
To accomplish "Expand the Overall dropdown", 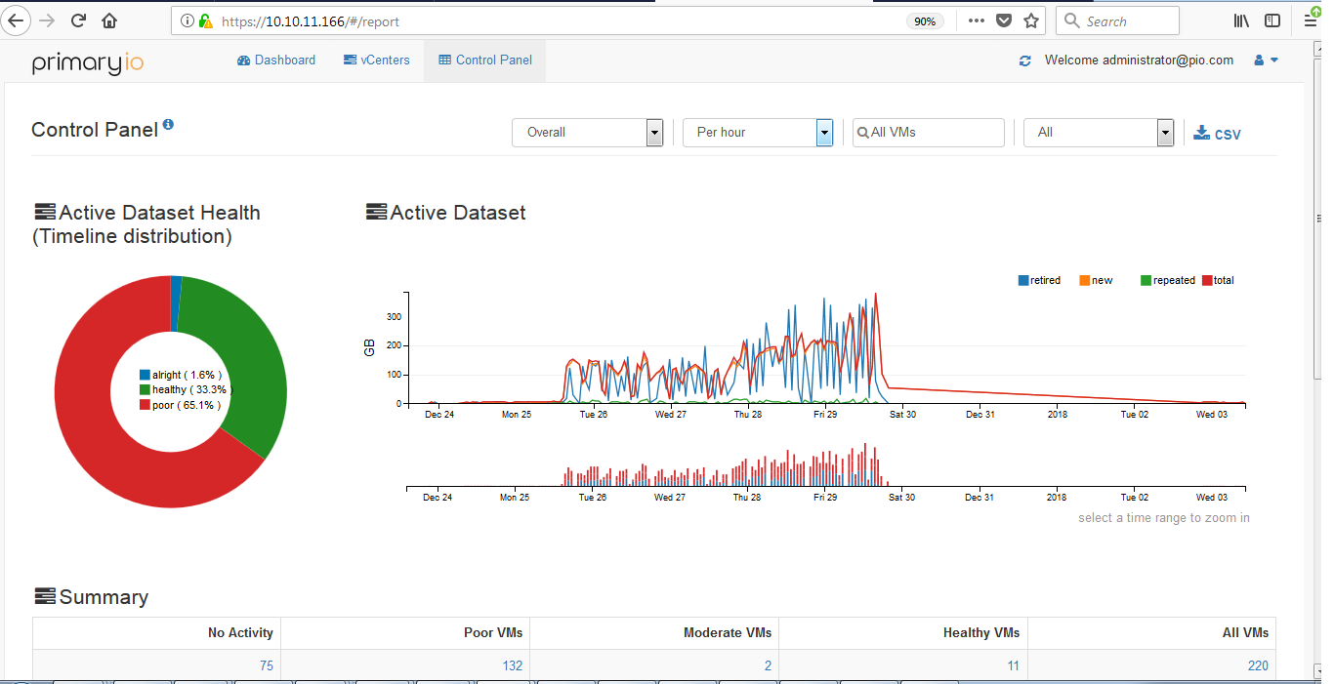I will 587,133.
